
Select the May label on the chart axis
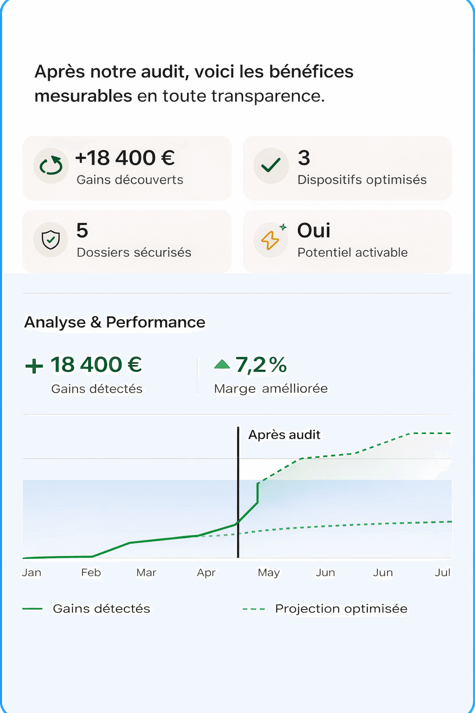(x=268, y=572)
